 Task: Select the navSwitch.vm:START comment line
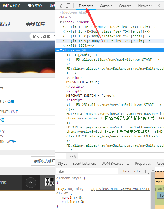tap(113, 60)
